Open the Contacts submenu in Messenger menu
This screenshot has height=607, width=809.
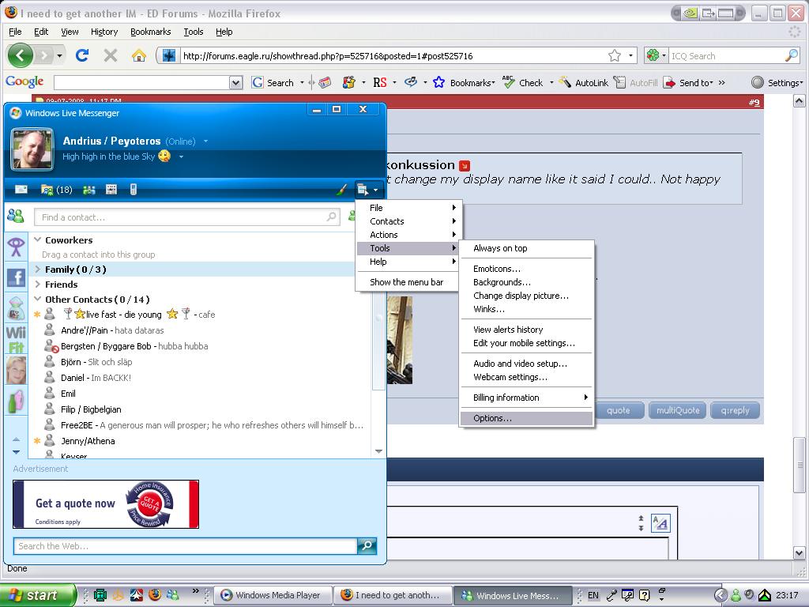(x=408, y=221)
